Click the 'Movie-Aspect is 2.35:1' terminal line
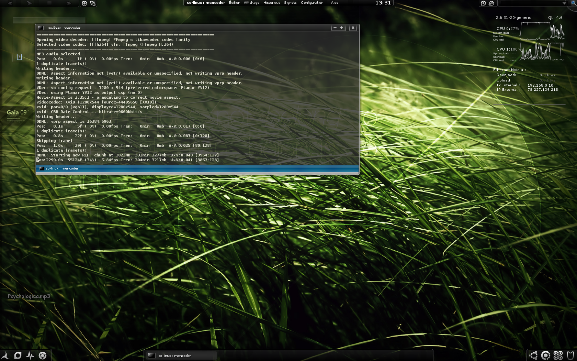Image resolution: width=577 pixels, height=361 pixels. (108, 97)
